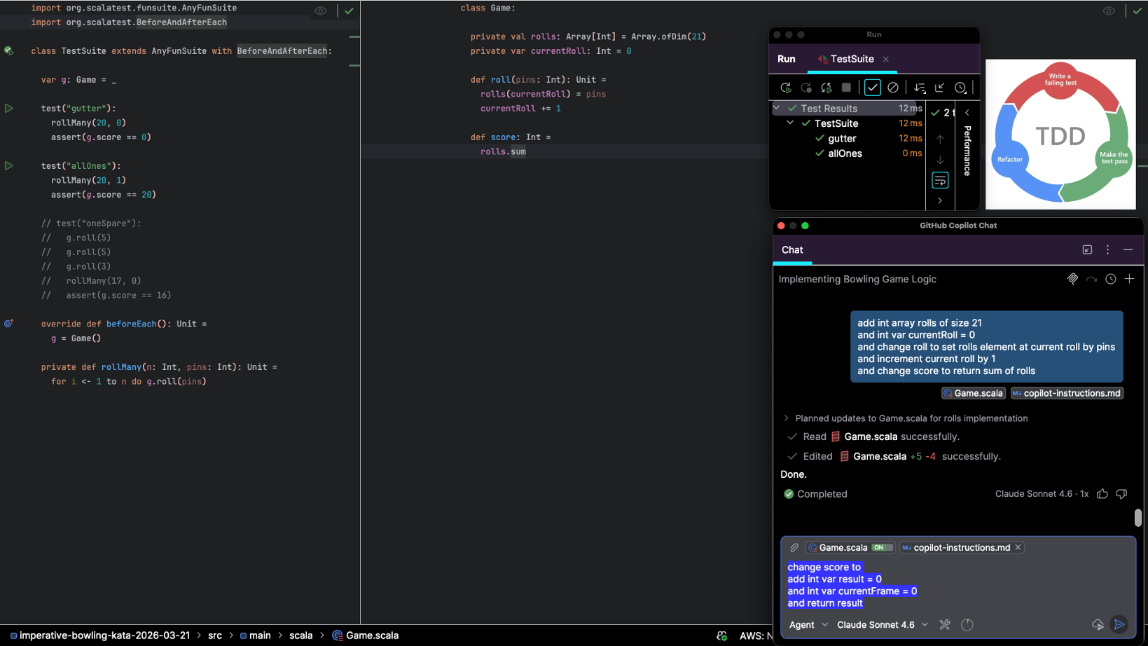This screenshot has width=1148, height=646.
Task: Thumbs up the Copilot response
Action: [1102, 494]
